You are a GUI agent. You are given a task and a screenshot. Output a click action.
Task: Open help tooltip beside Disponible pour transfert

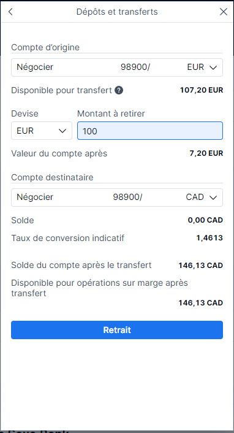tap(119, 90)
